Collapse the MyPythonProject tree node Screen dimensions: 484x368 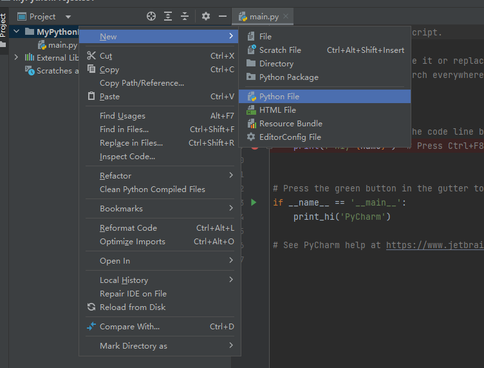[x=17, y=31]
